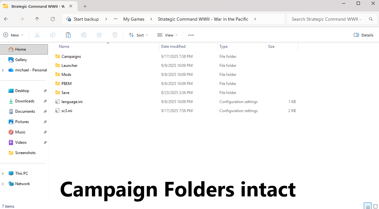Image resolution: width=379 pixels, height=209 pixels.
Task: Refresh the folder view
Action: (x=52, y=19)
